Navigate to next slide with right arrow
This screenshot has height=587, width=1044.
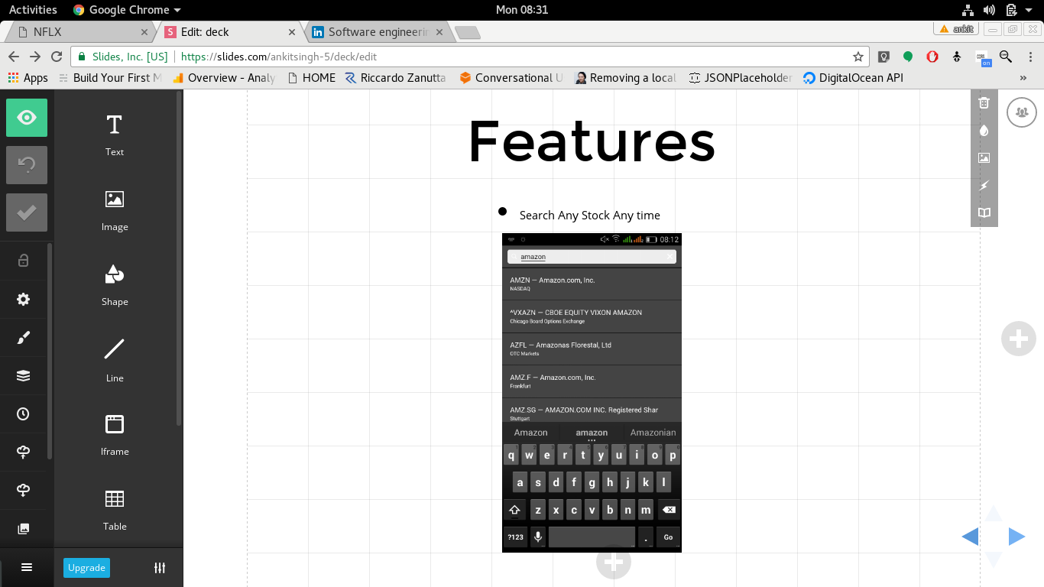[x=1016, y=537]
